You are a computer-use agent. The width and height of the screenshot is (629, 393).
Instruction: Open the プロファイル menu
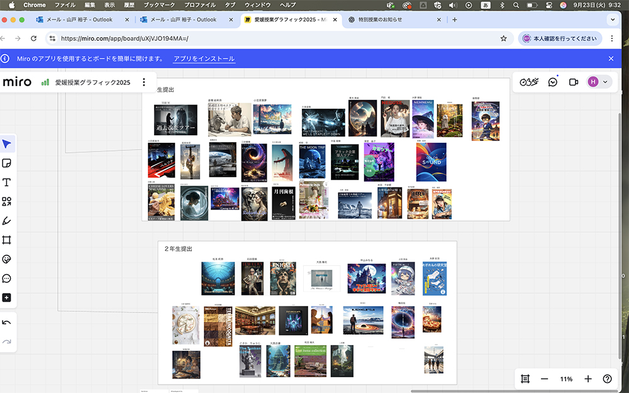pyautogui.click(x=200, y=5)
